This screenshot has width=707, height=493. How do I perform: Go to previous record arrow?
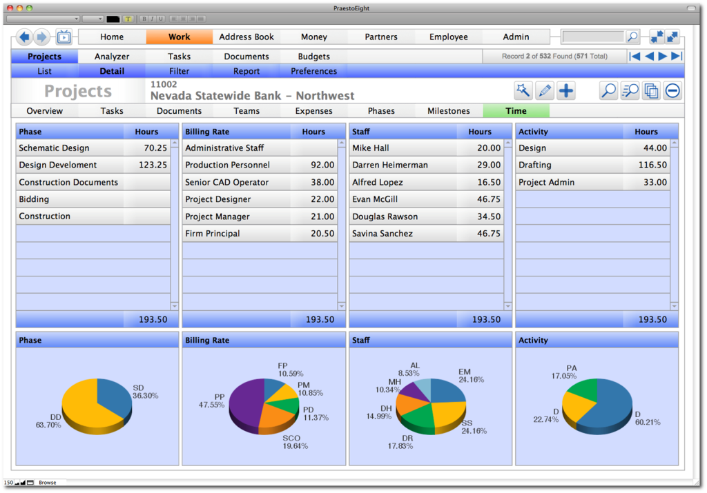coord(649,57)
